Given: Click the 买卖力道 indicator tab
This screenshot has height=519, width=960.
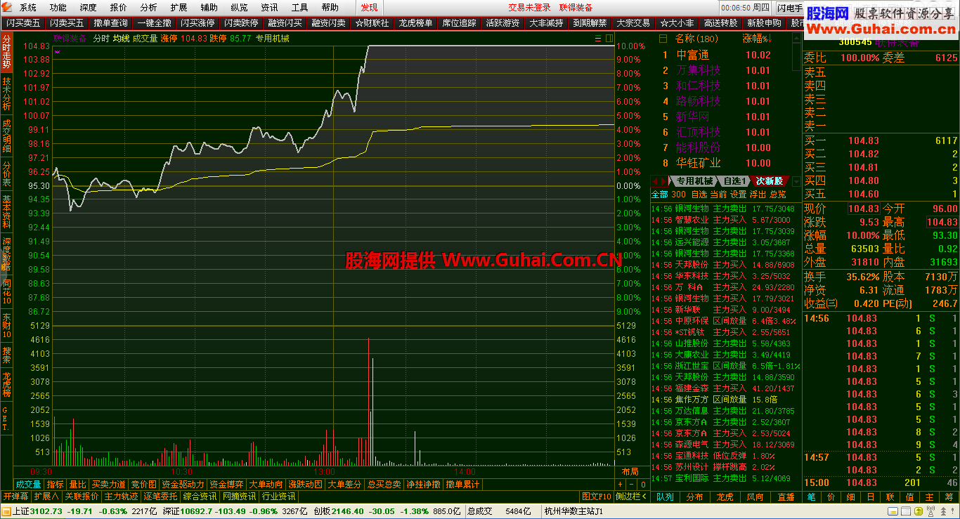Looking at the screenshot, I should [x=109, y=485].
